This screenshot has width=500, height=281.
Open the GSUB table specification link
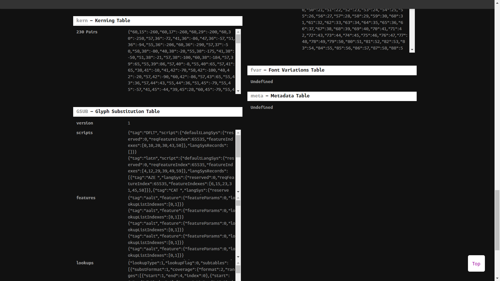point(82,111)
